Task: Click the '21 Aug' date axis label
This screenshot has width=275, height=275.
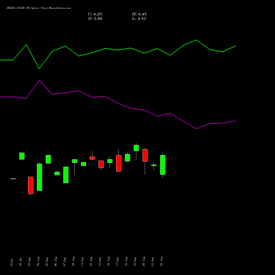Action: coord(152,262)
